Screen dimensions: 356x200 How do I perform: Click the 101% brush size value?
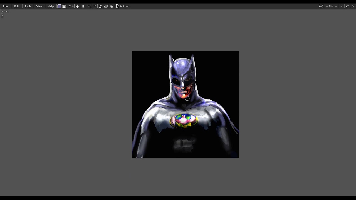tap(70, 6)
